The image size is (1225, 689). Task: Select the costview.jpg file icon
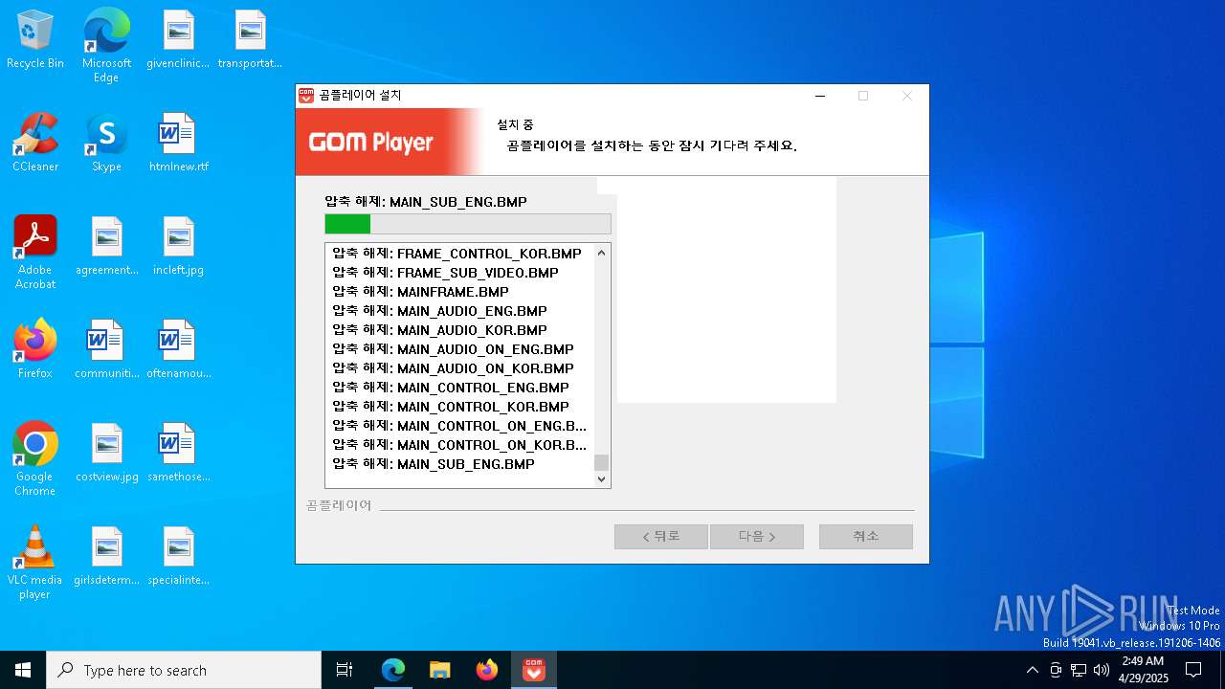(106, 453)
